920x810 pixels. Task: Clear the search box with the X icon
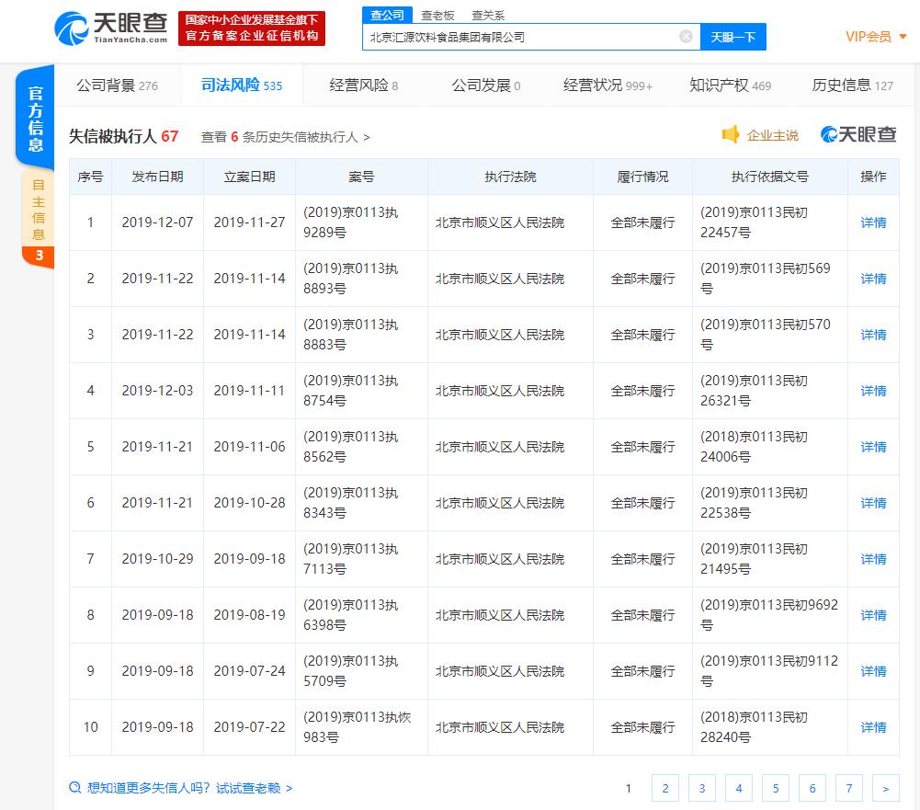[x=686, y=37]
